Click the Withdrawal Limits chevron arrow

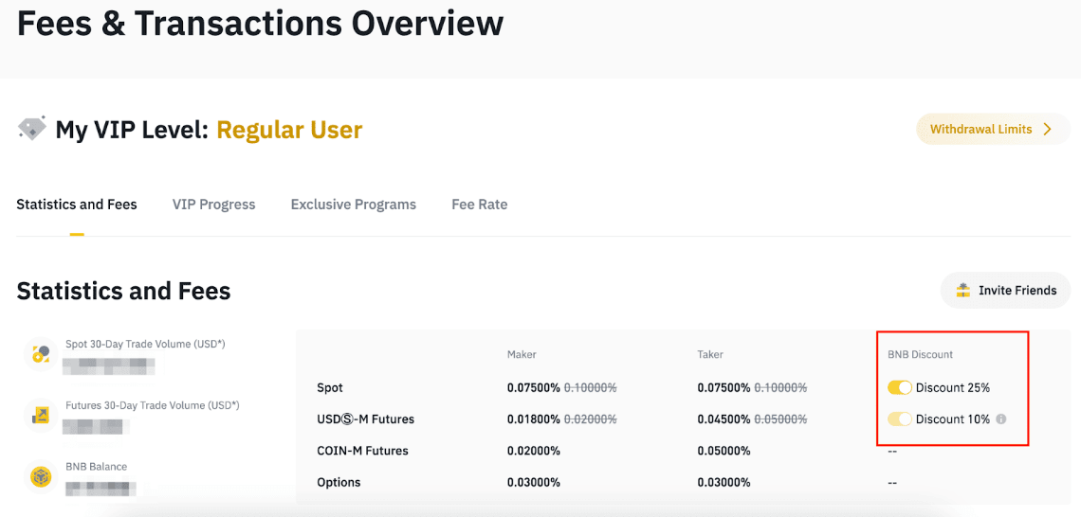coord(1047,129)
